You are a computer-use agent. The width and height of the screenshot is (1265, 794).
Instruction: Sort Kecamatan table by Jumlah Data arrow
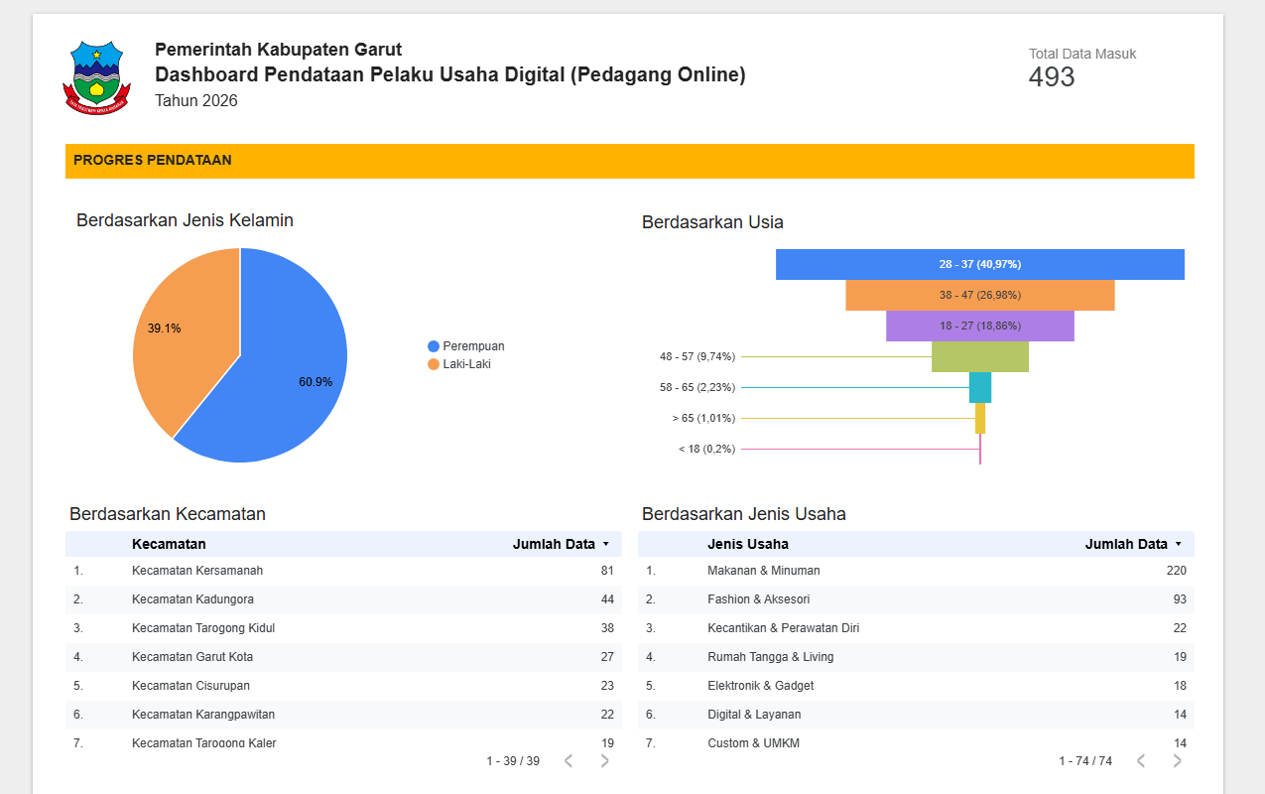pyautogui.click(x=605, y=544)
